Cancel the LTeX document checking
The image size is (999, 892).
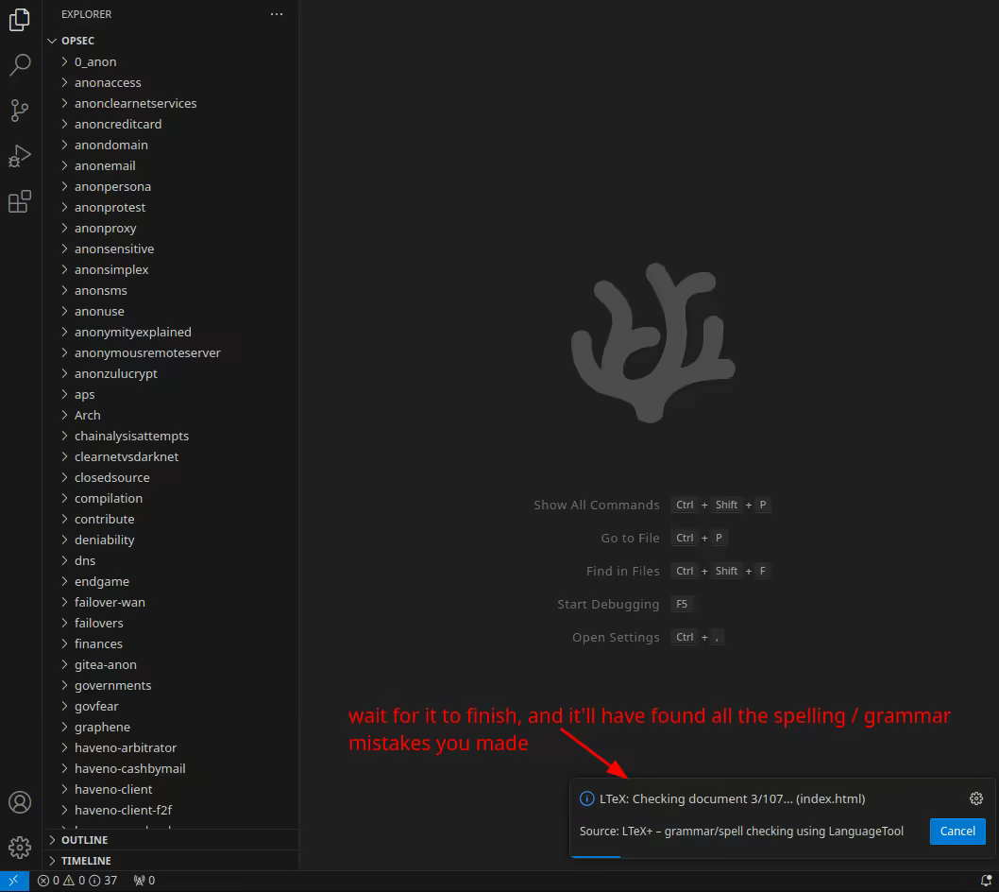(957, 831)
